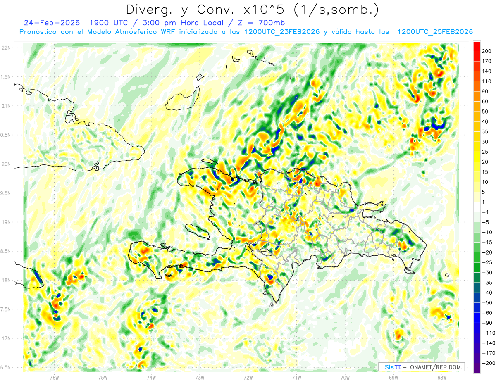Click the "76W" longitude axis label
496x383 pixels.
[x=54, y=378]
